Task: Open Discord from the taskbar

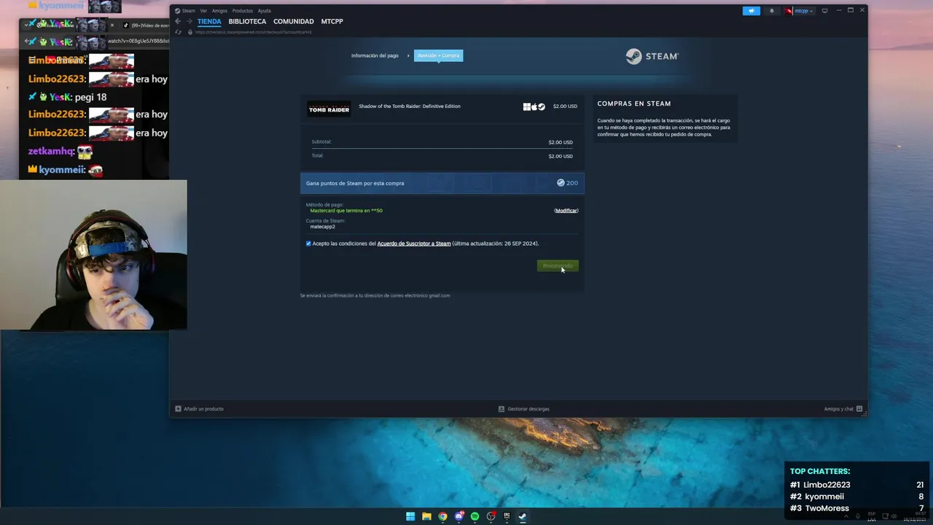Action: [x=458, y=516]
